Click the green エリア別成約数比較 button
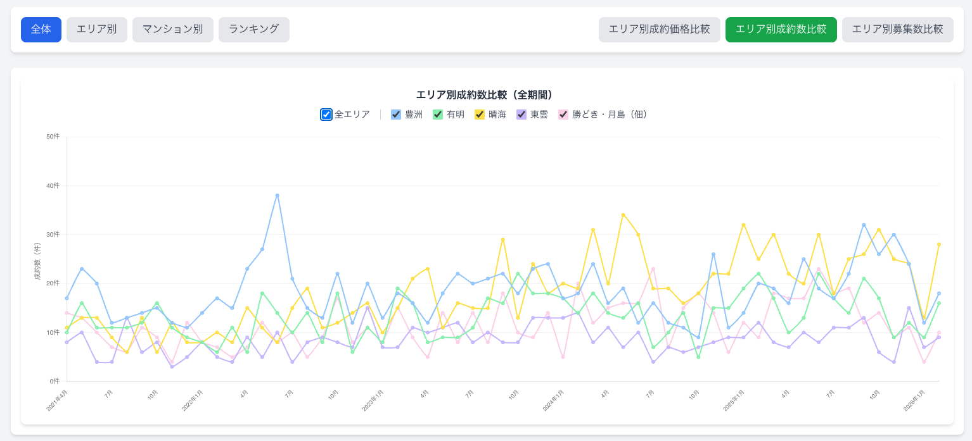This screenshot has width=972, height=441. click(781, 30)
